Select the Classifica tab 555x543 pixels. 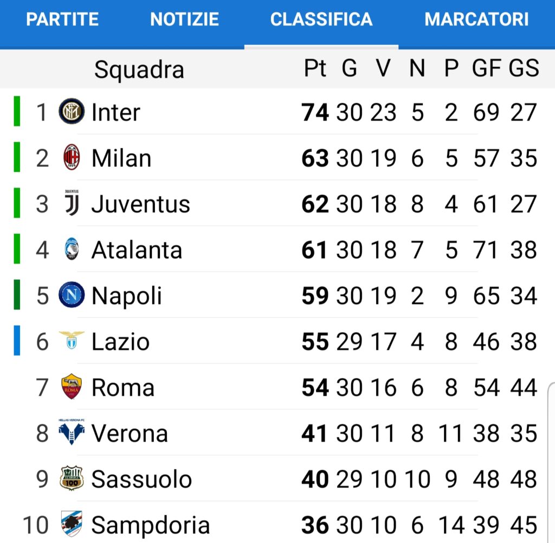pyautogui.click(x=321, y=20)
